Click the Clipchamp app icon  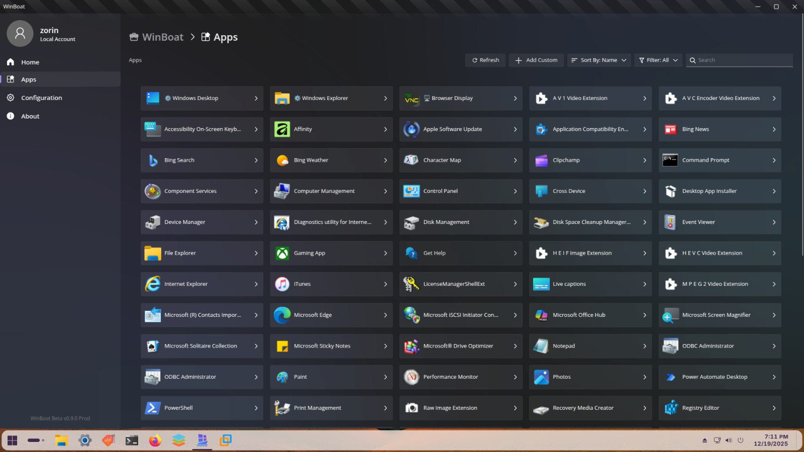point(541,160)
